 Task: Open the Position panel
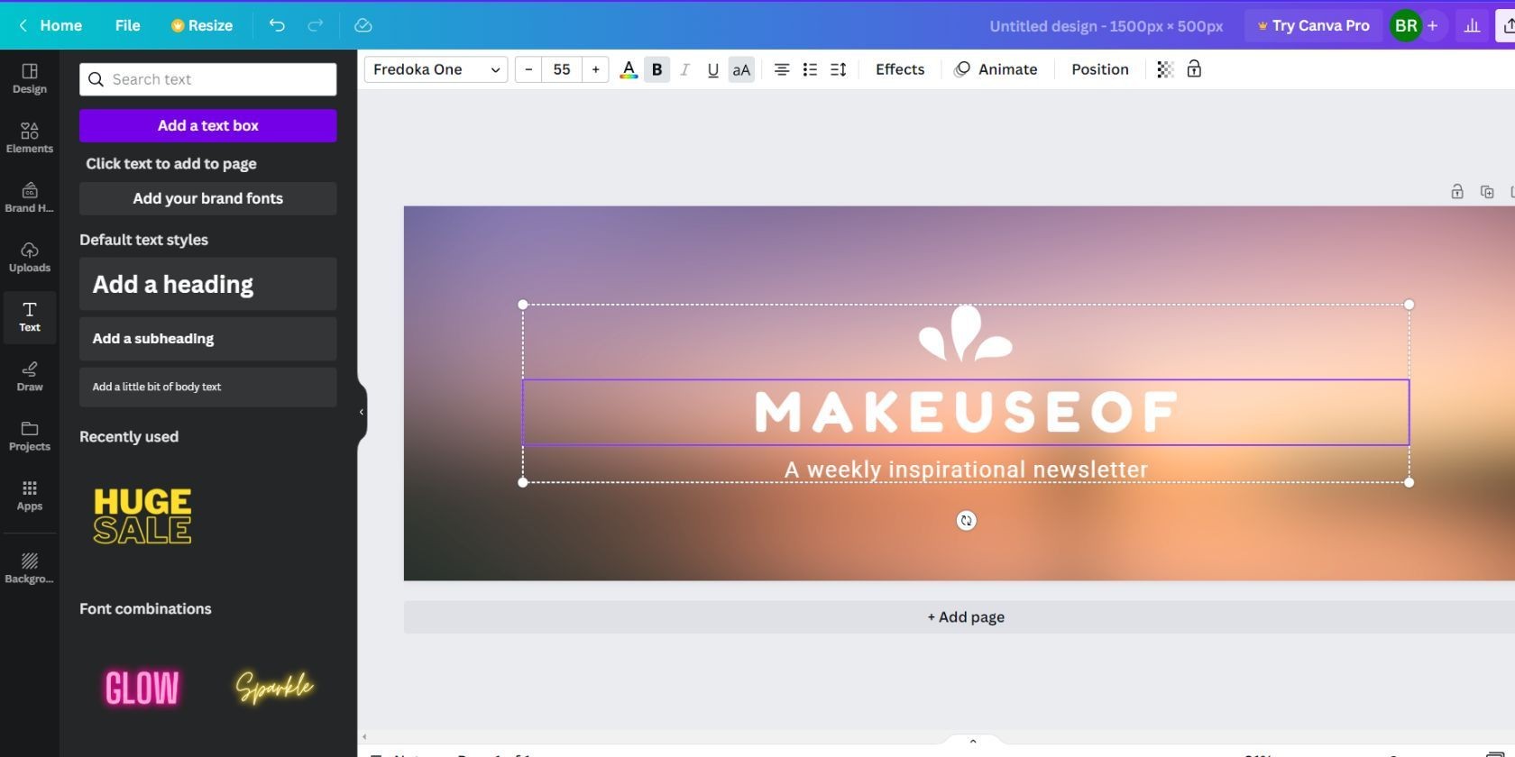[x=1099, y=69]
